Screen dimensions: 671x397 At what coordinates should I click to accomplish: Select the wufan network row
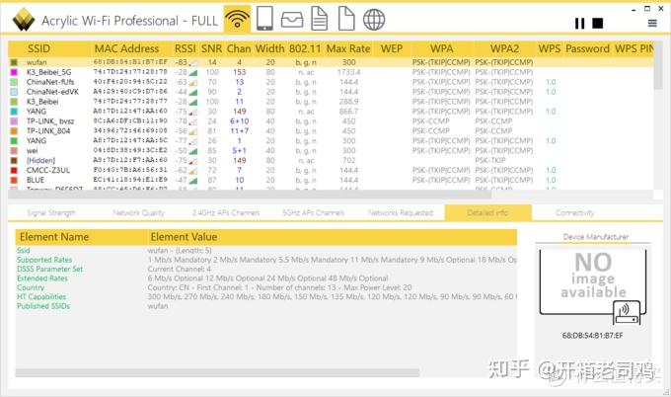pyautogui.click(x=331, y=62)
